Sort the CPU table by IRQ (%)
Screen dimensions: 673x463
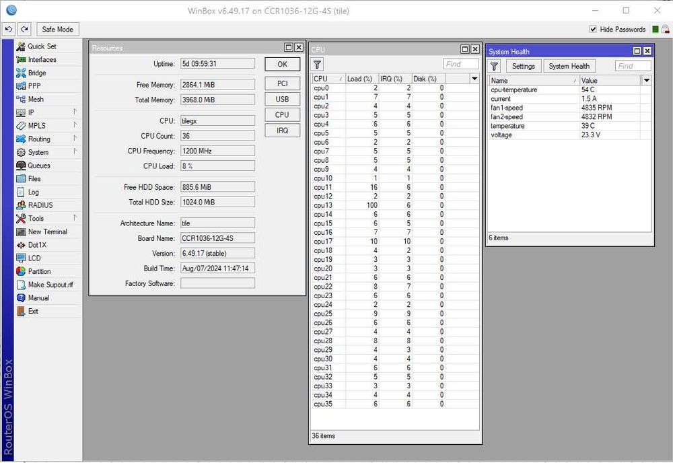(395, 79)
